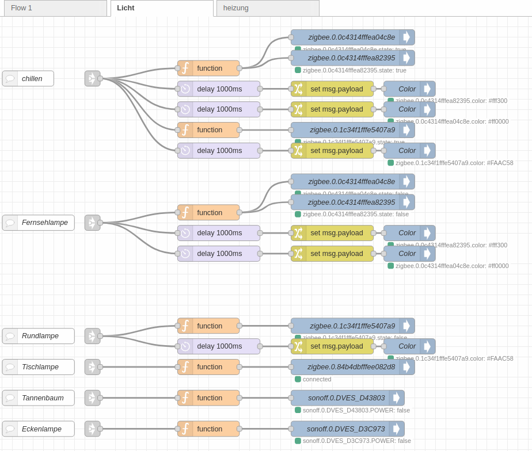This screenshot has height=451, width=532.
Task: Click the link-in arrow icon beside Tannenbaum
Action: click(x=92, y=398)
